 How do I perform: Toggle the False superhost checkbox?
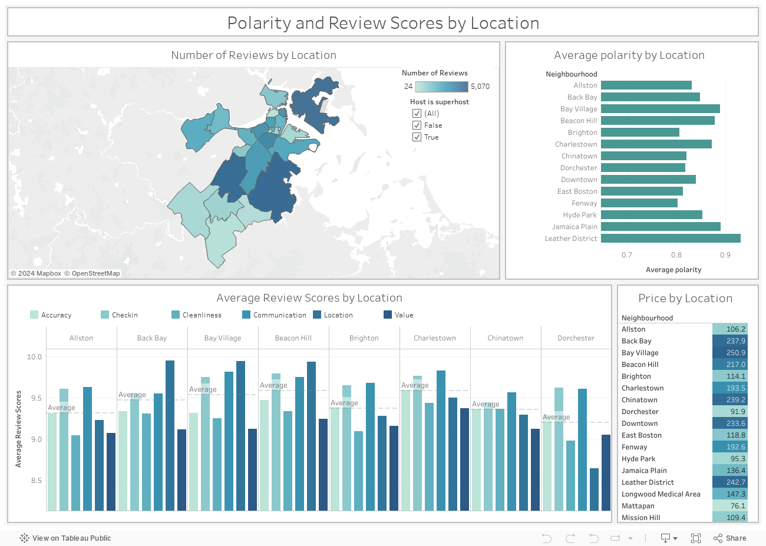(417, 125)
